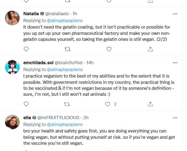Open @alinaplayspiano link in Natalia's reply

pyautogui.click(x=65, y=20)
